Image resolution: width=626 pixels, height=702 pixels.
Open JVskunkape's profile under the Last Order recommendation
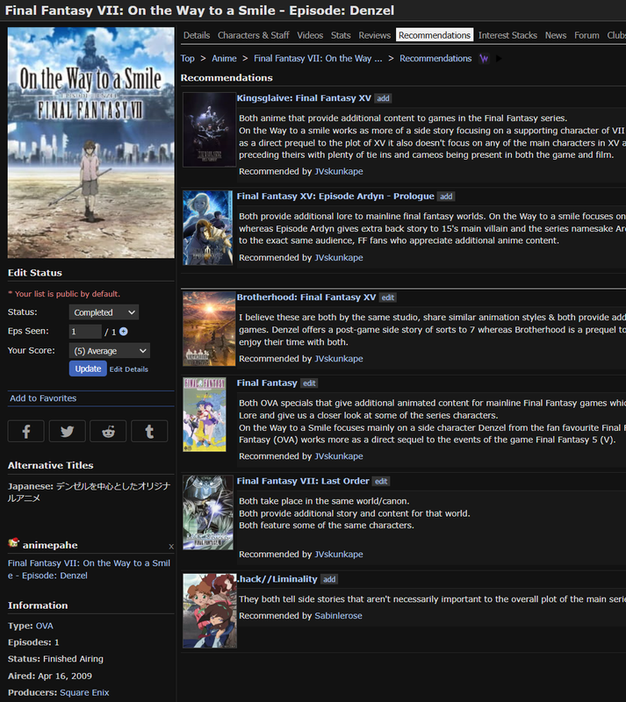pyautogui.click(x=339, y=555)
